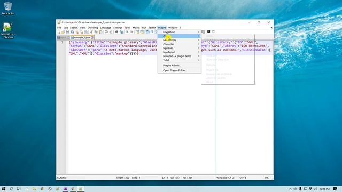The height and width of the screenshot is (192, 342).
Task: Expand the MIME Tools plugin submenu
Action: (x=180, y=40)
